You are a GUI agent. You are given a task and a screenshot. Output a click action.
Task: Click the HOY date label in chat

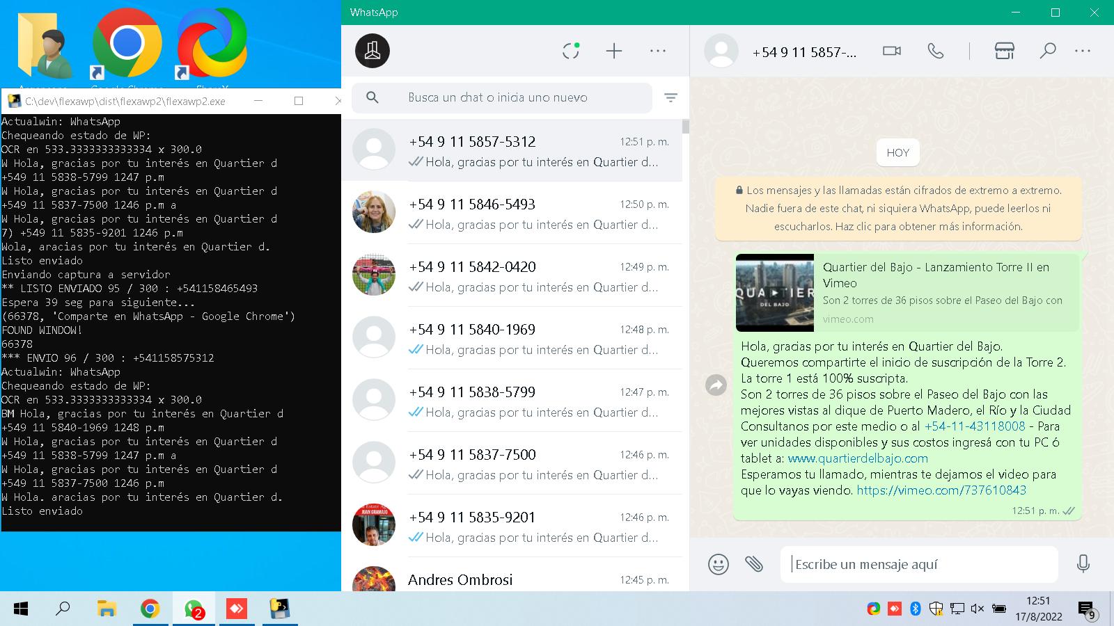tap(898, 153)
